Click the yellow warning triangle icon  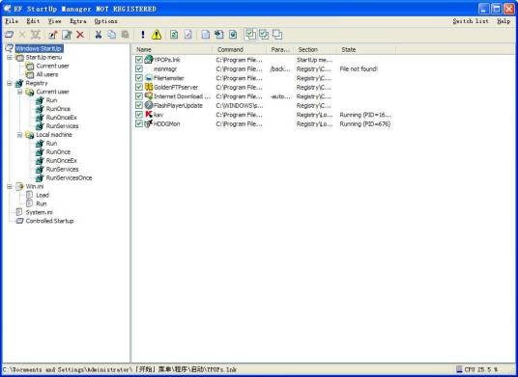point(157,35)
